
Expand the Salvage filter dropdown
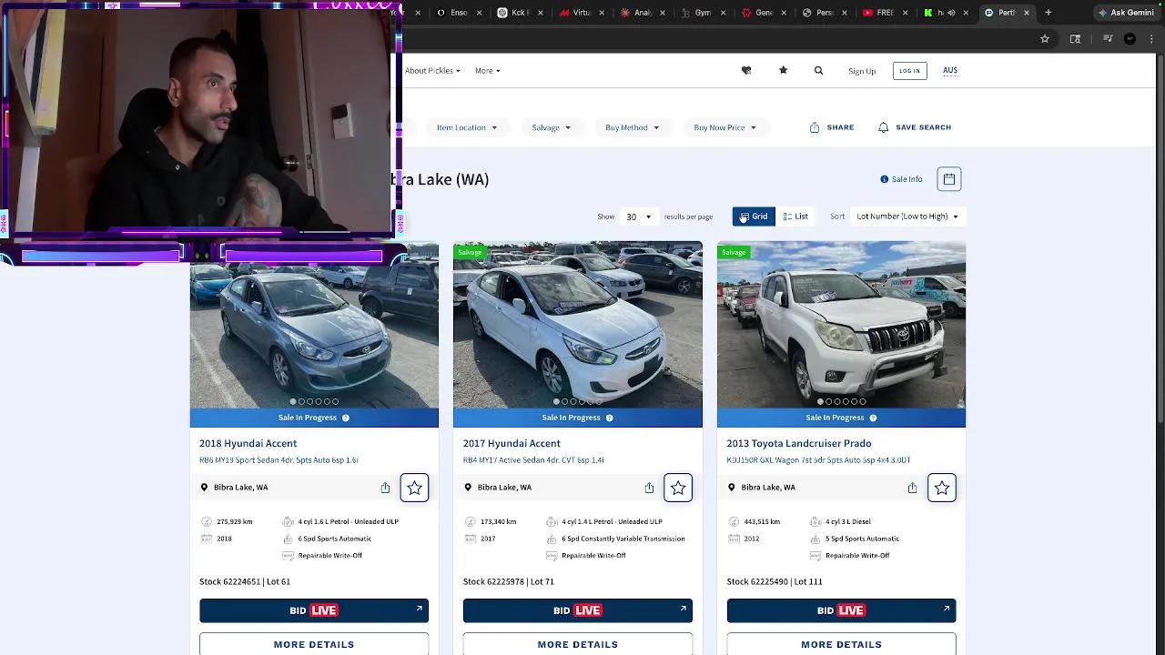coord(552,127)
